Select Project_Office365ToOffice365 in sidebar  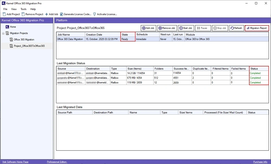pyautogui.click(x=29, y=46)
